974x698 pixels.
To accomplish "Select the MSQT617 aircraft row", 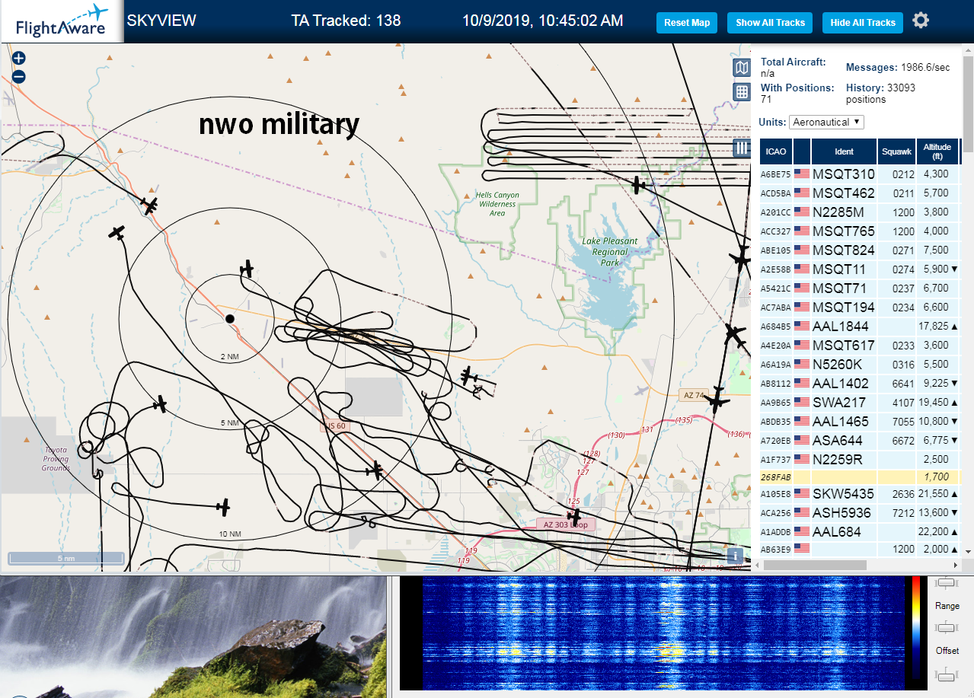I will pyautogui.click(x=859, y=345).
